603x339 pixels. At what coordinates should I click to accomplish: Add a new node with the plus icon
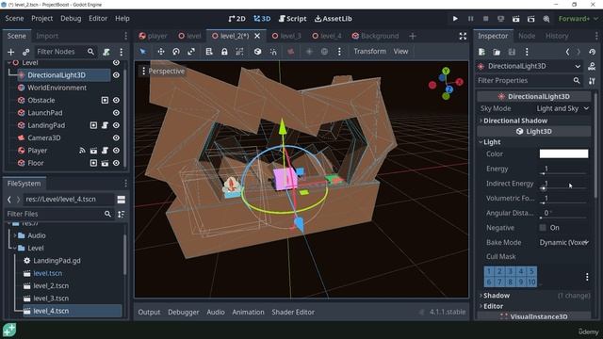pyautogui.click(x=10, y=52)
